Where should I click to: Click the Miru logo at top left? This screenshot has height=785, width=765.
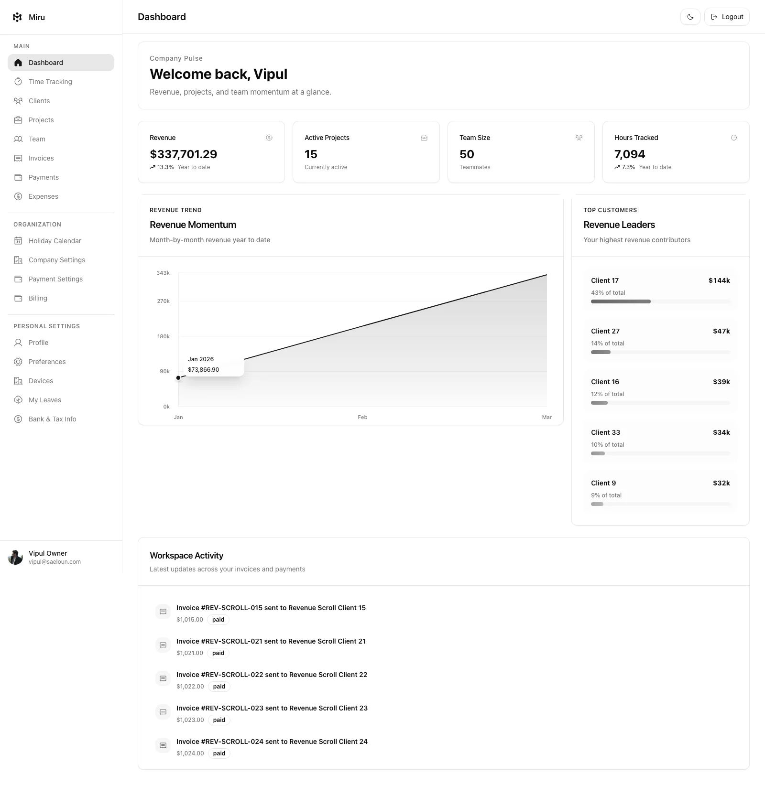pos(17,17)
